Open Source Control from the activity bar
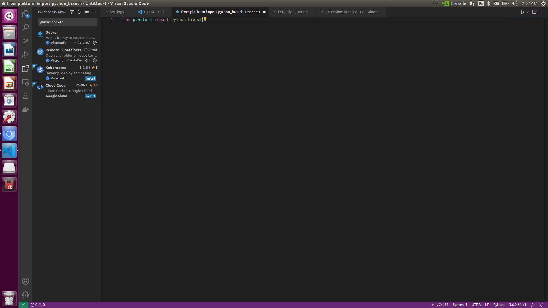Image resolution: width=548 pixels, height=308 pixels. coord(25,41)
